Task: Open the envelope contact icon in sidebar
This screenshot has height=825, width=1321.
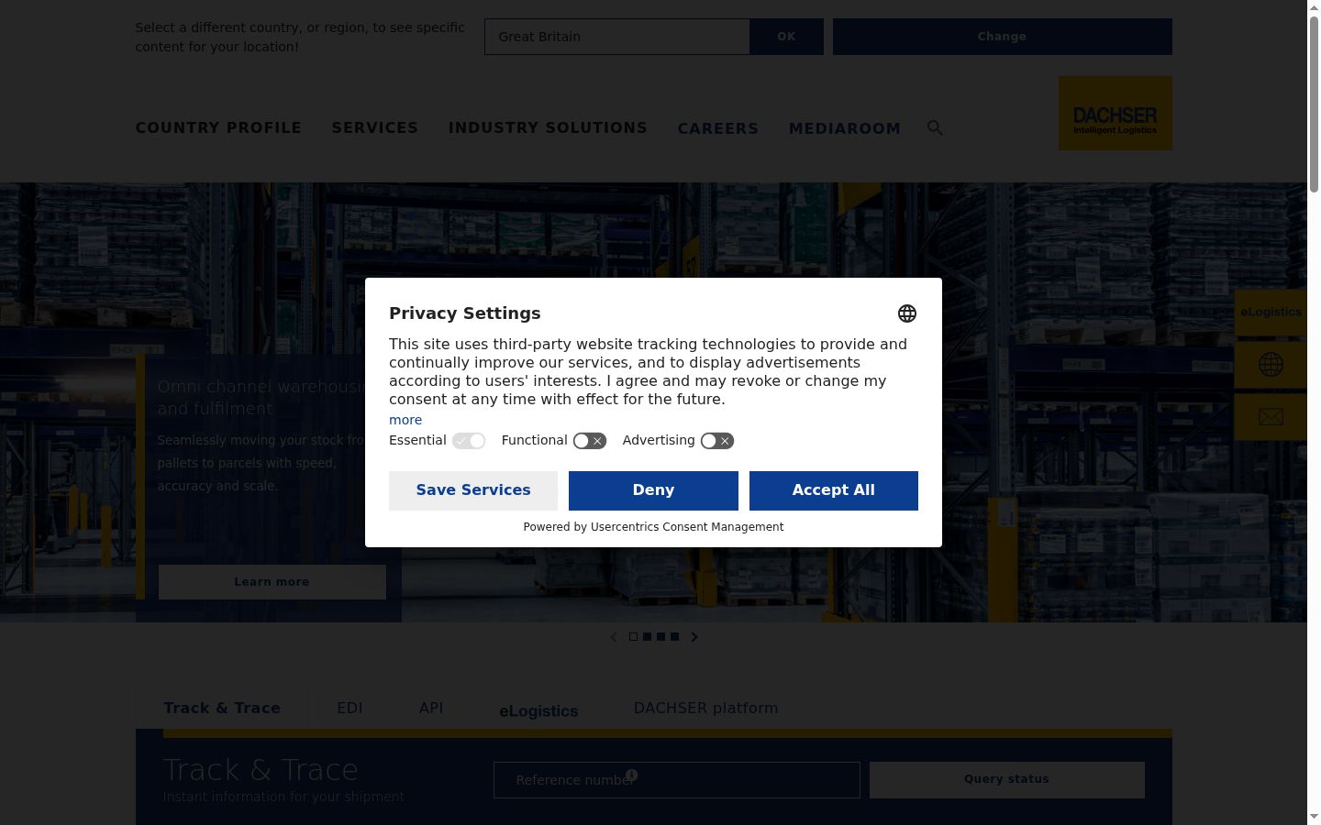Action: pyautogui.click(x=1271, y=417)
